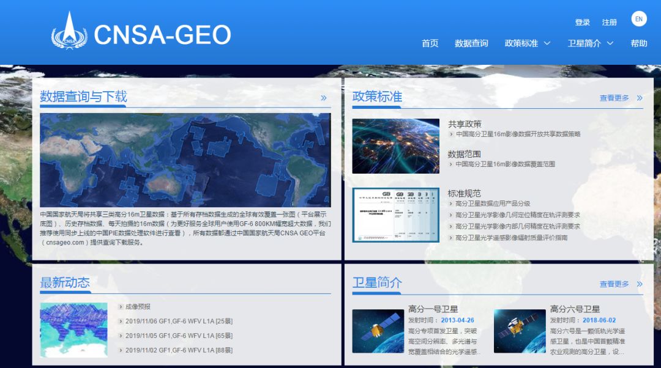Click double-arrow icon beside 政策标准 查看更多

(640, 98)
